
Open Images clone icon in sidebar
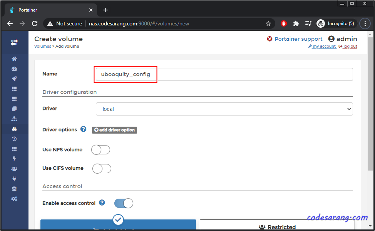(x=14, y=109)
